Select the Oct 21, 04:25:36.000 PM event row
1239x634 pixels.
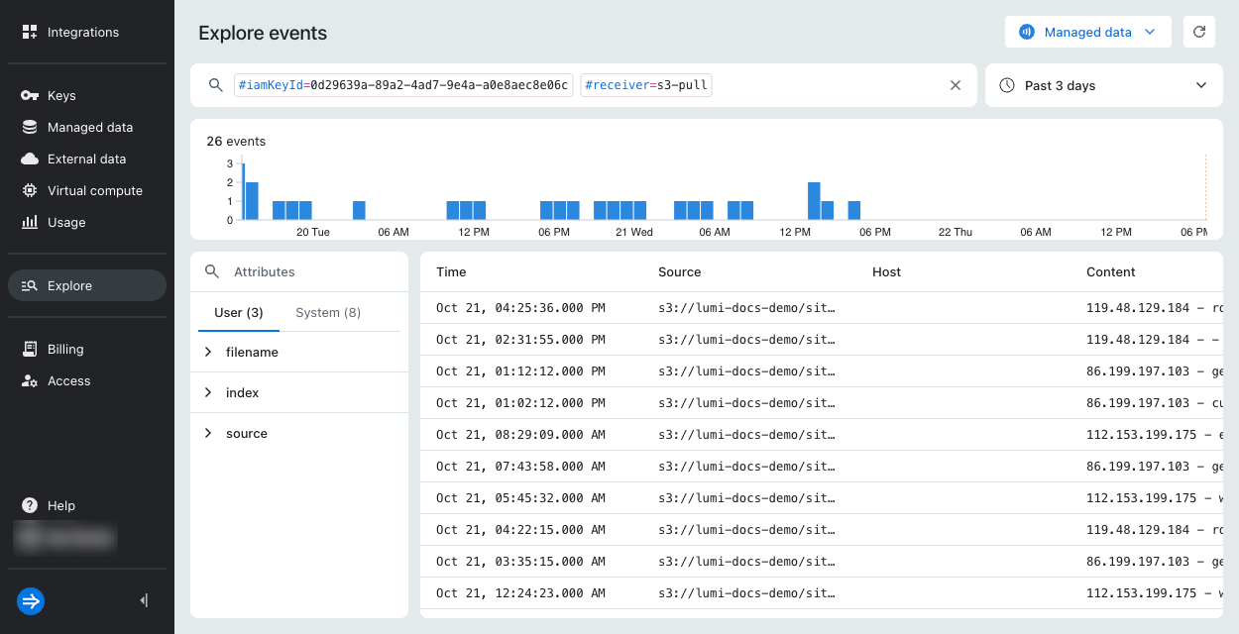(822, 307)
